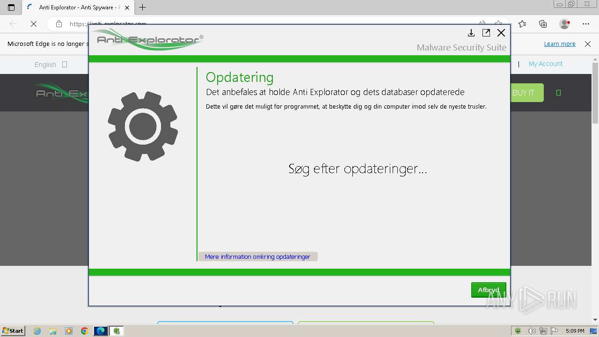Click the pop-out window icon in Anti Explorator

coord(486,33)
